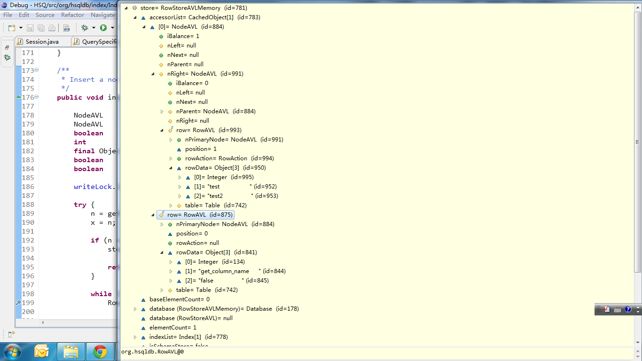This screenshot has height=361, width=642.
Task: Click the New wizard toolbar icon
Action: coord(12,28)
